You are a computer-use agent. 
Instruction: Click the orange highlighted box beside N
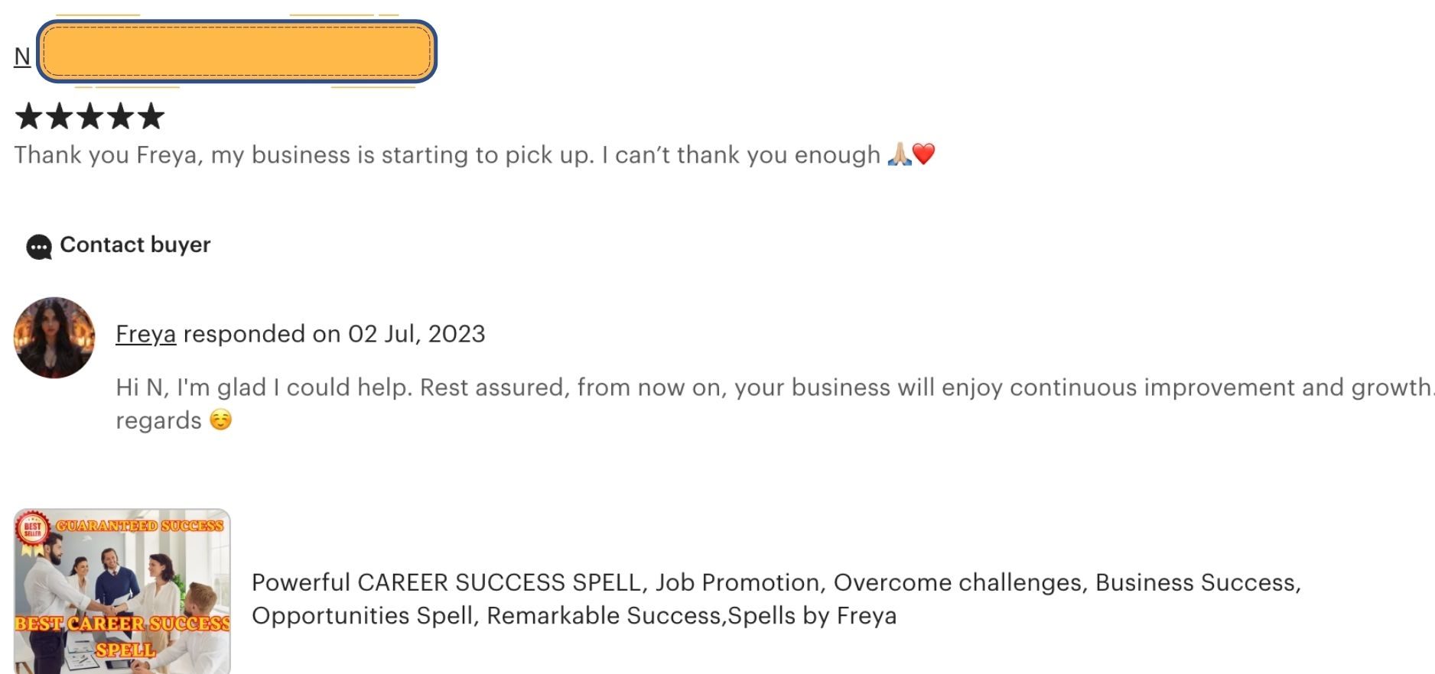pyautogui.click(x=237, y=52)
